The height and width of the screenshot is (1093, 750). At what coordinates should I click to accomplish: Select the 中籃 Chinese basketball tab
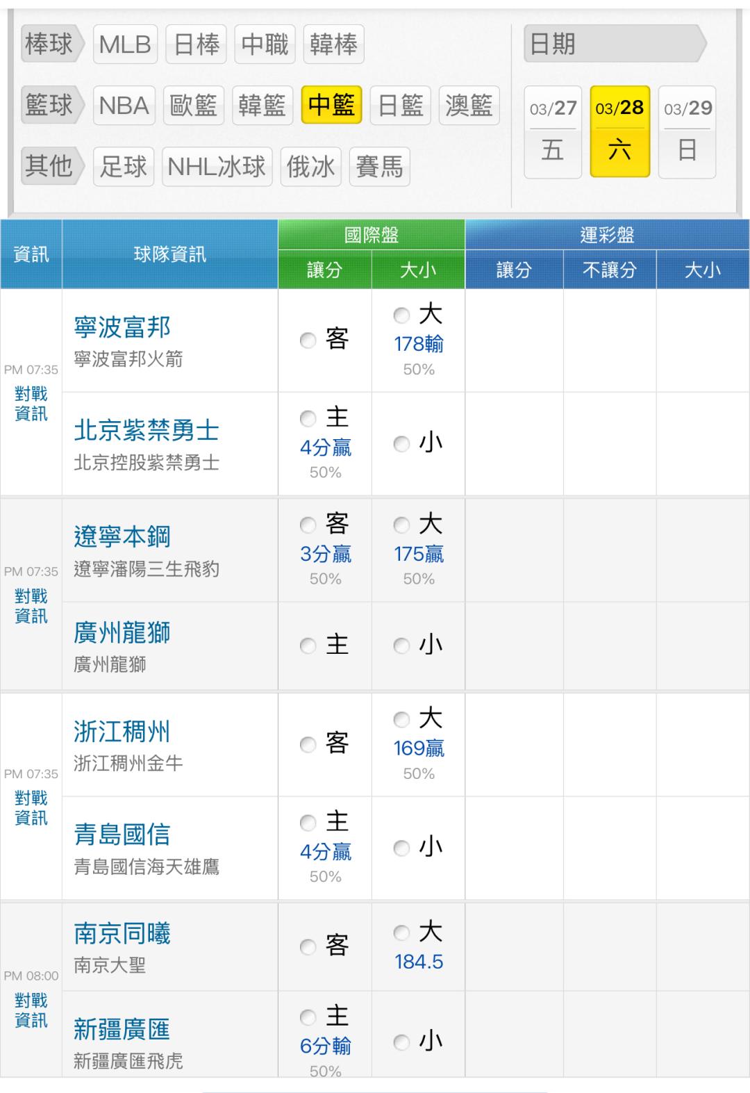(331, 106)
